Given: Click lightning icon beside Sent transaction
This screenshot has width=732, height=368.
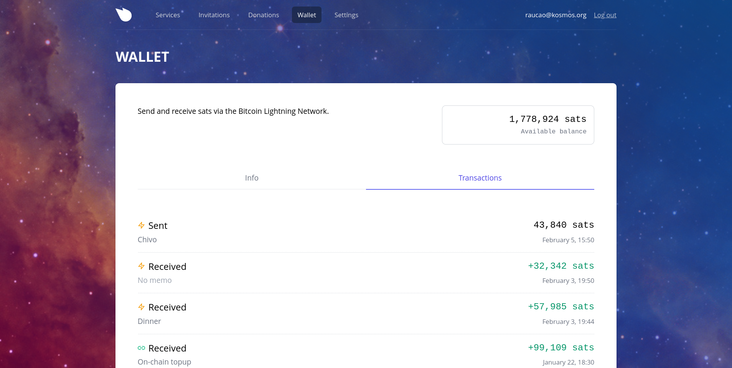Looking at the screenshot, I should click(x=141, y=225).
